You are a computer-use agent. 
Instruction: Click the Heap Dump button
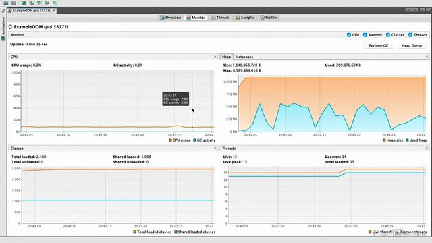point(412,45)
